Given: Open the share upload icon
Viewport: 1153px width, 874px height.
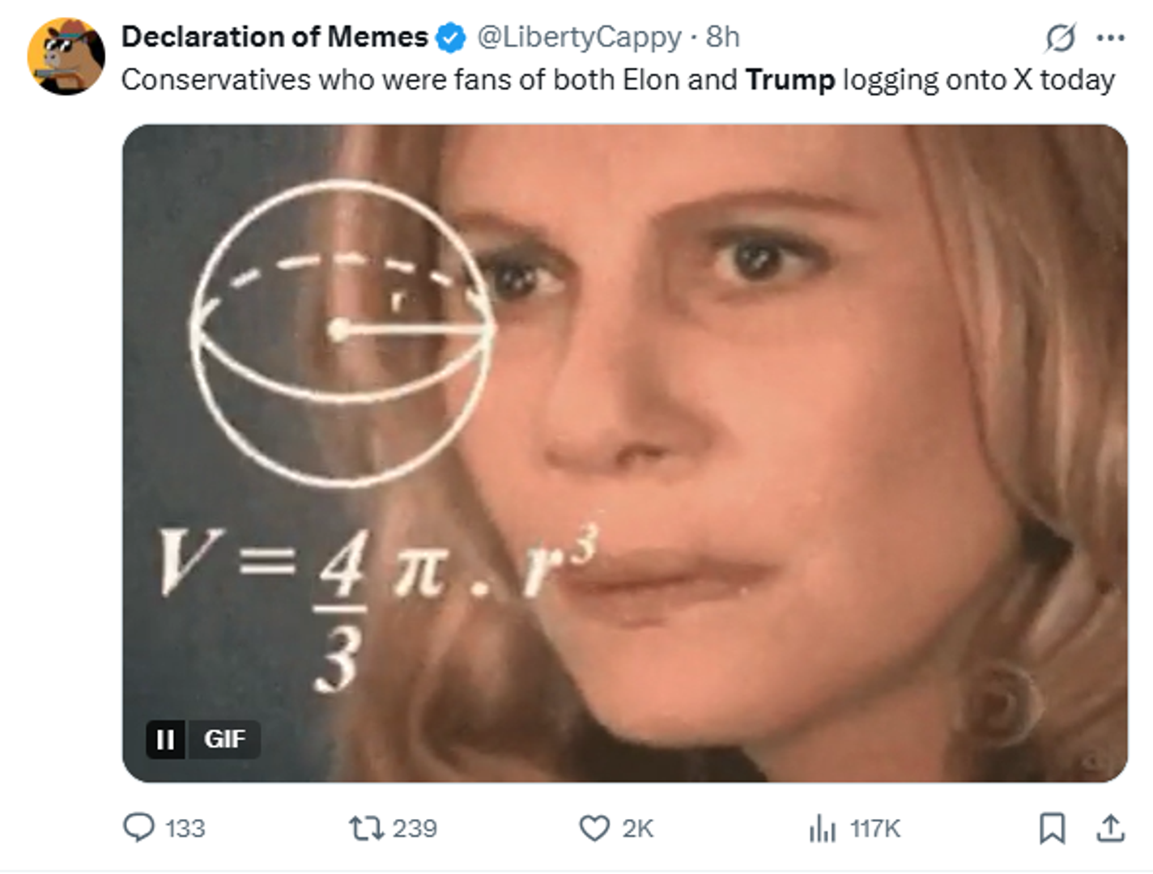Looking at the screenshot, I should point(1111,828).
